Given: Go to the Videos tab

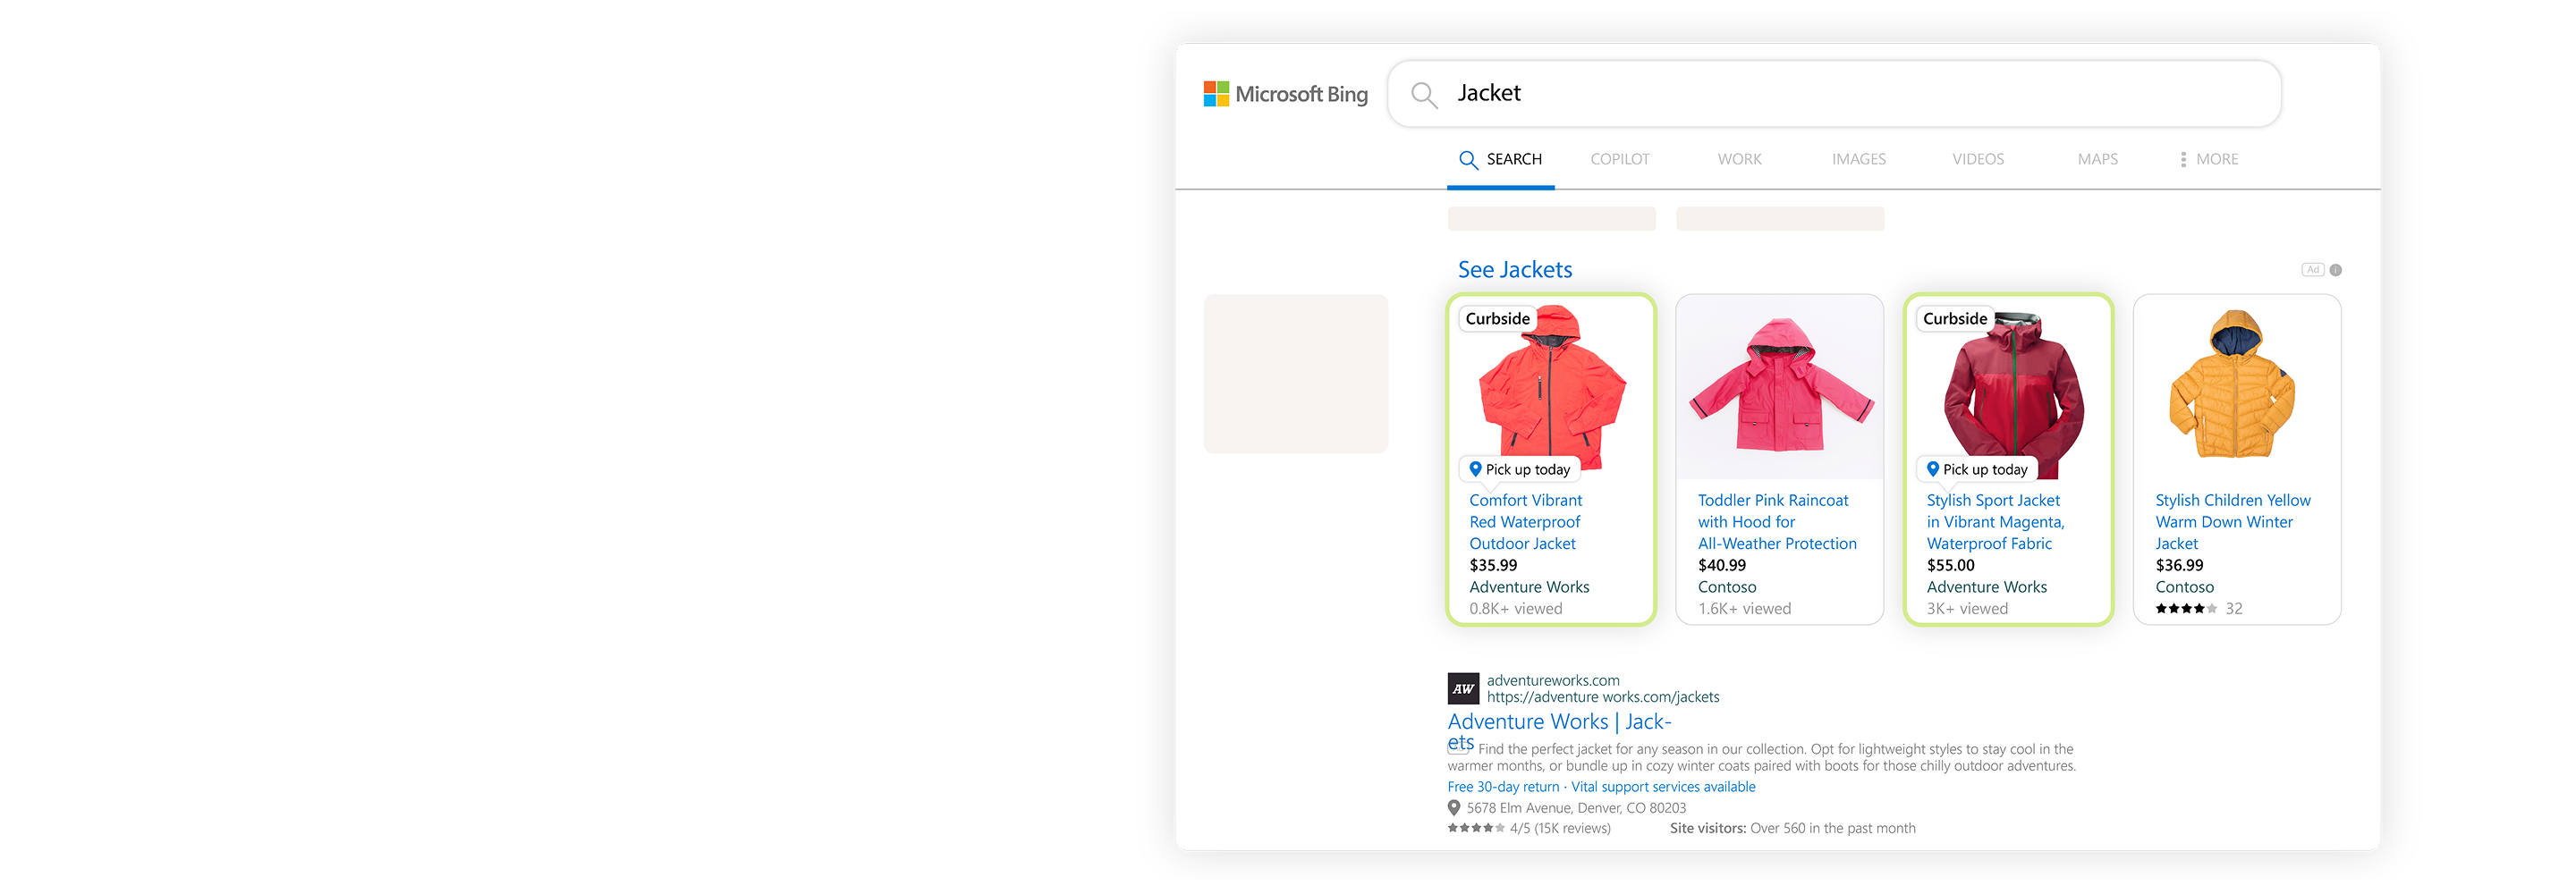Looking at the screenshot, I should 1977,159.
